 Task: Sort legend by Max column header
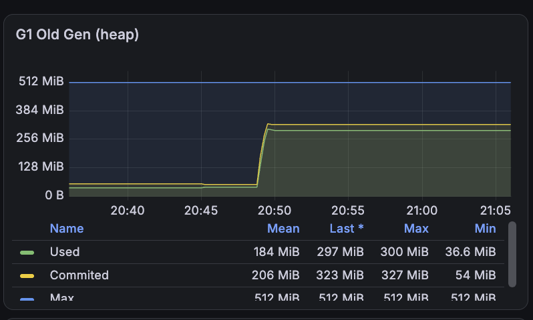click(416, 229)
